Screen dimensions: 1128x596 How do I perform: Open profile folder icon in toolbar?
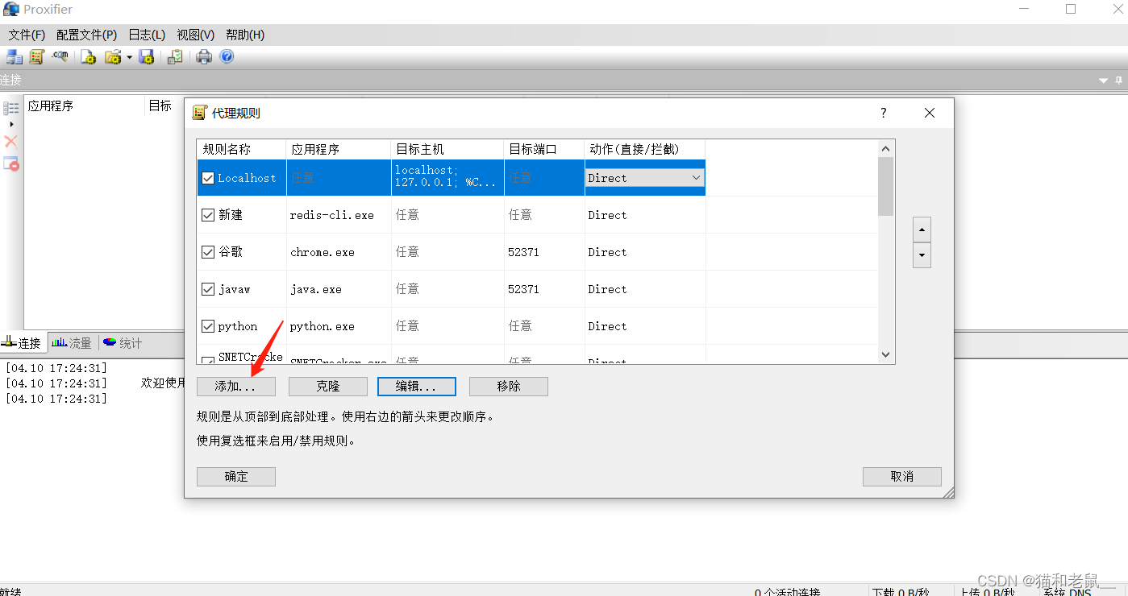pos(113,56)
